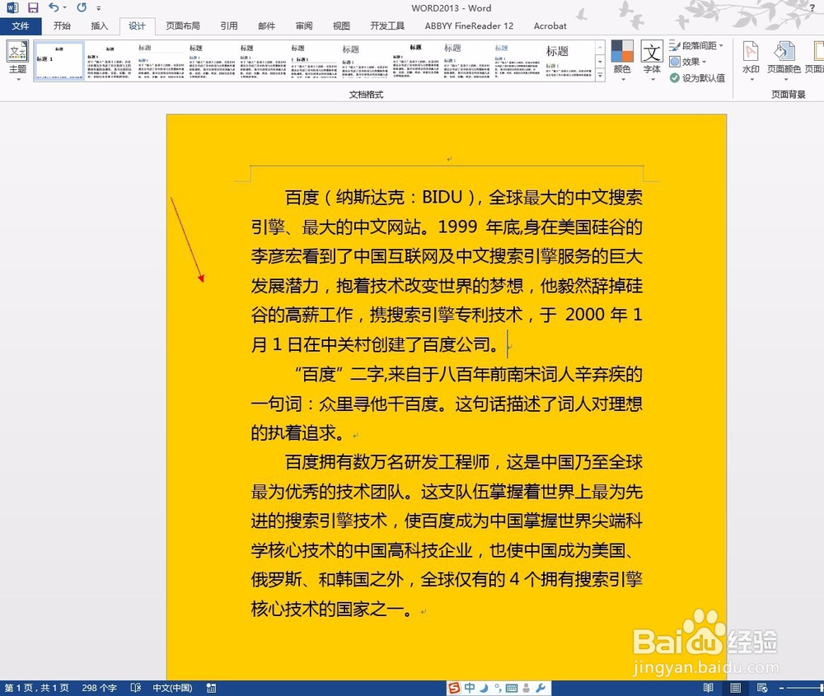
Task: Open the 主题 (Themes) button
Action: [x=17, y=61]
